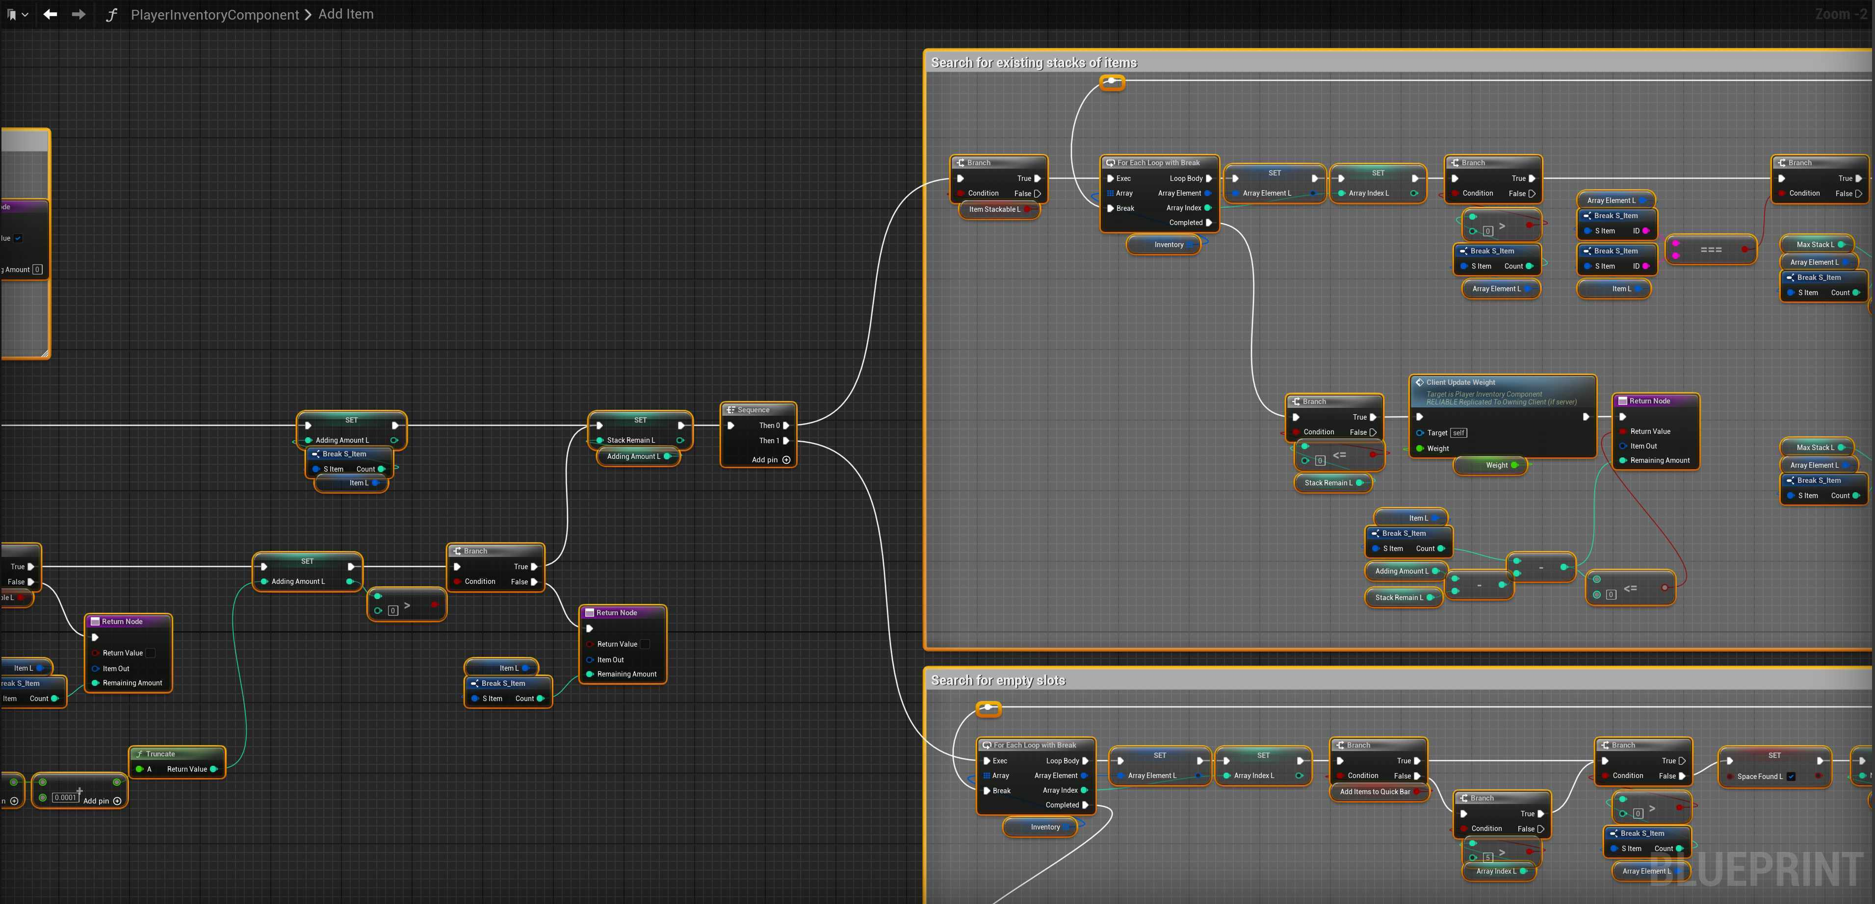Go back using the left navigation arrow
Screen dimensions: 1875x904
tap(50, 14)
